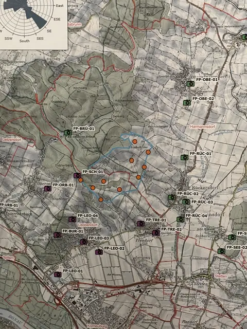Click the FP-RÜC-03 camera marker icon
The height and width of the screenshot is (329, 247).
[x=186, y=202]
